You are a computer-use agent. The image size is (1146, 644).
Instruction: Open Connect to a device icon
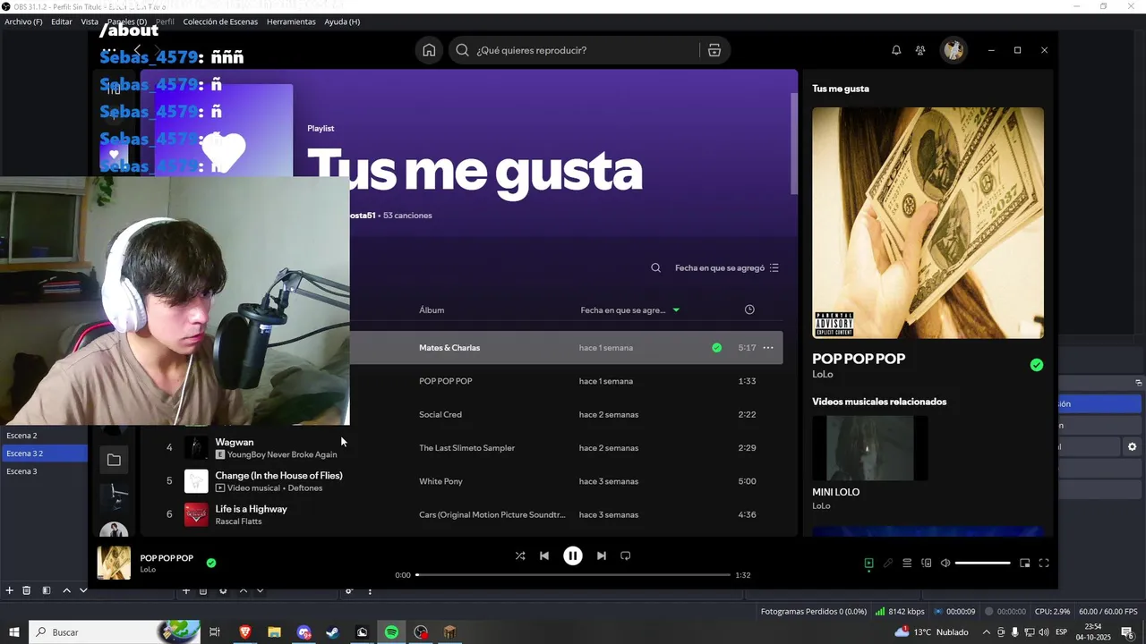click(x=927, y=563)
